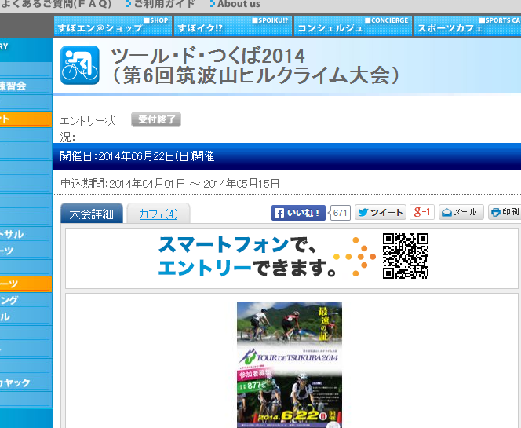Open the すぽイク!? navigation menu
The width and height of the screenshot is (521, 428).
click(233, 26)
